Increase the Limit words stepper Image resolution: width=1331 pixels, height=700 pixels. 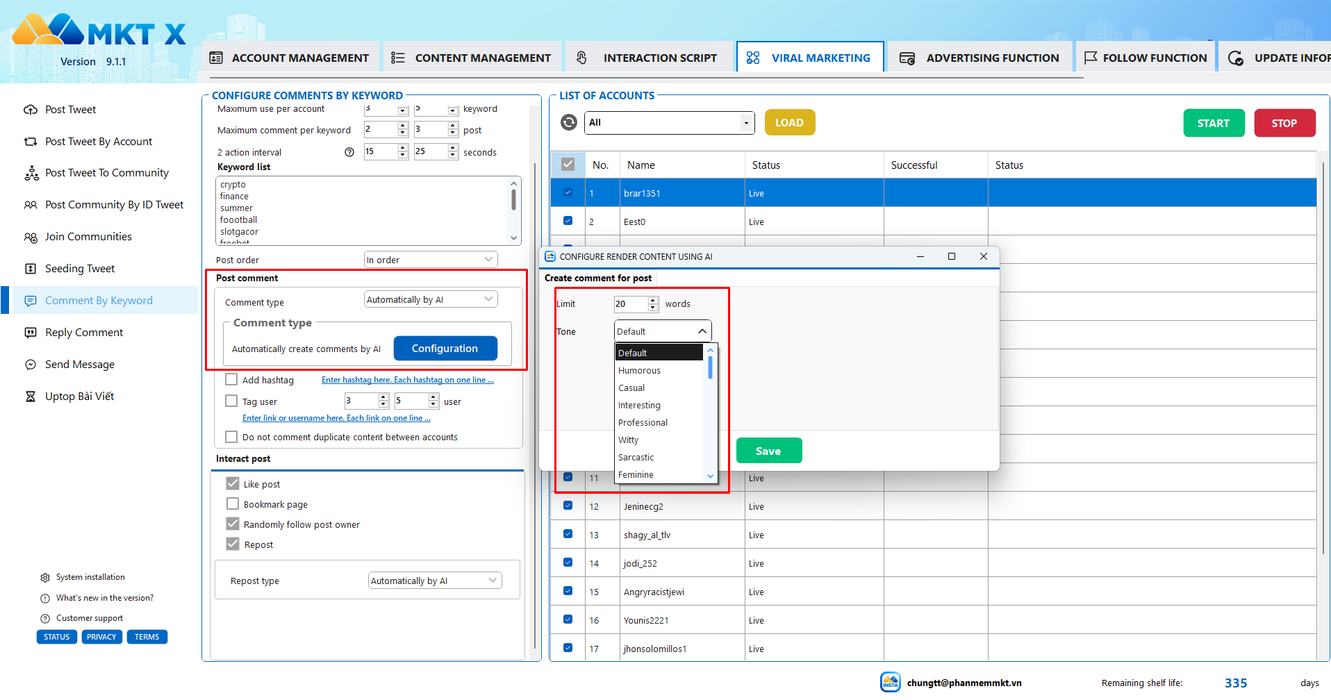[653, 300]
